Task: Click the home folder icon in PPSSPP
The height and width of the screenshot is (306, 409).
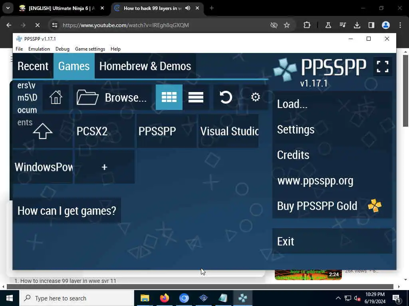Action: [56, 97]
